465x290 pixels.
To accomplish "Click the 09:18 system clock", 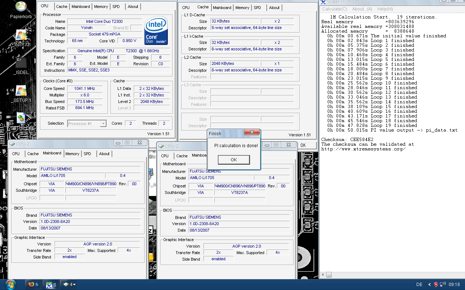I will point(454,285).
